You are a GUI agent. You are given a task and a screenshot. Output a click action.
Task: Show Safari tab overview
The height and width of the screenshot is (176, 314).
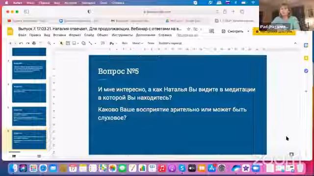click(x=242, y=12)
